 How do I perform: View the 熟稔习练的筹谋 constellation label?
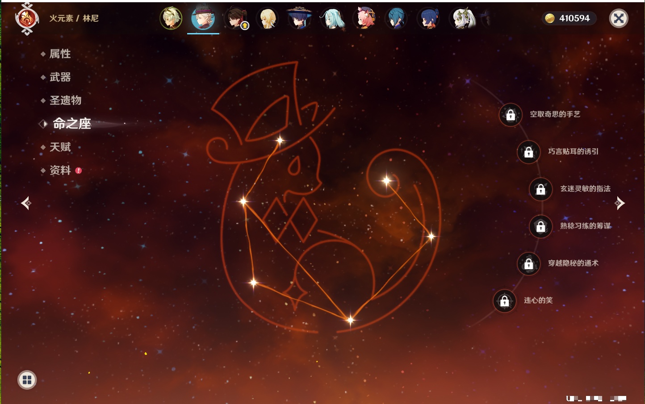coord(585,226)
